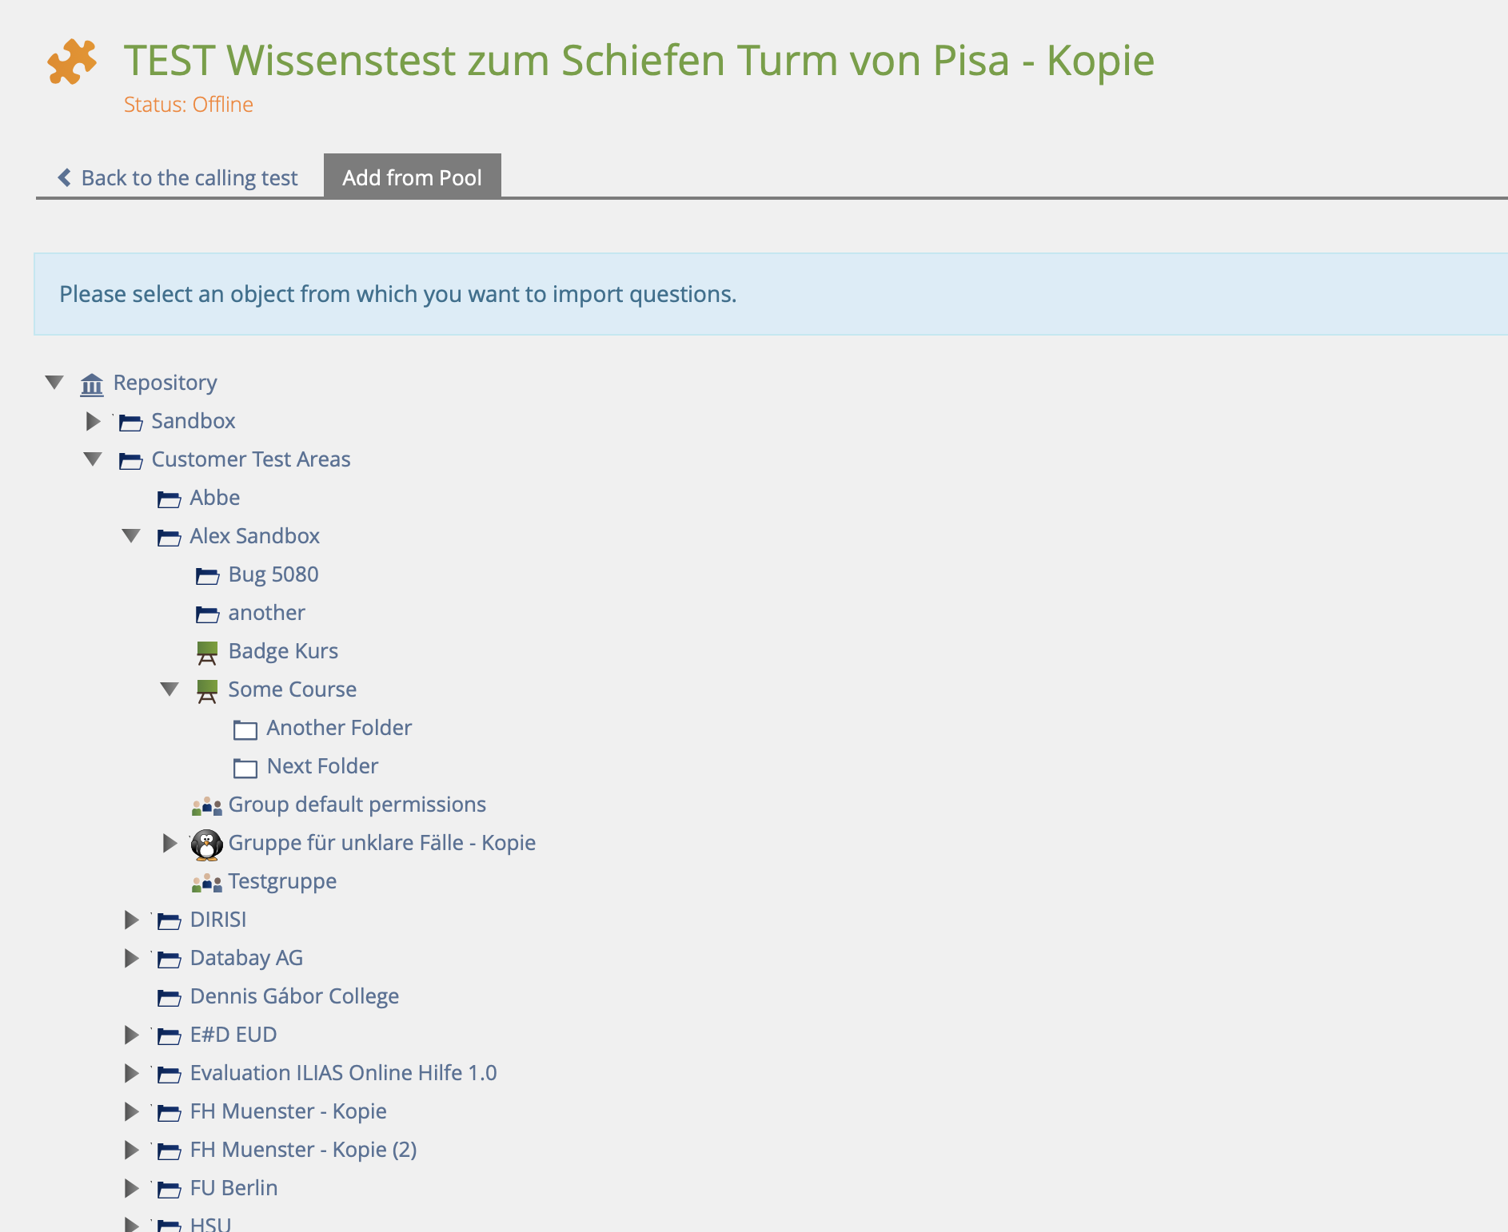
Task: Click the orange puzzle piece test icon
Action: click(71, 62)
